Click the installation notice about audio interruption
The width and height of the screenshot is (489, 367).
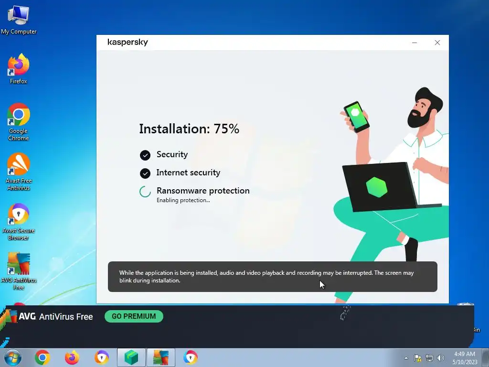273,277
